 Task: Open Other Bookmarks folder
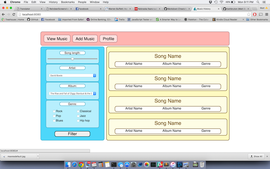[257, 20]
